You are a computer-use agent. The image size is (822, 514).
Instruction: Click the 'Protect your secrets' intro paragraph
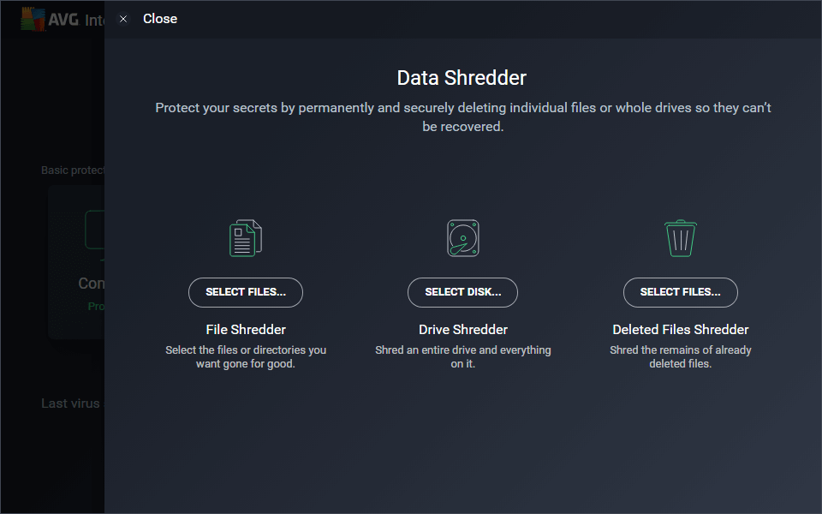click(x=463, y=117)
